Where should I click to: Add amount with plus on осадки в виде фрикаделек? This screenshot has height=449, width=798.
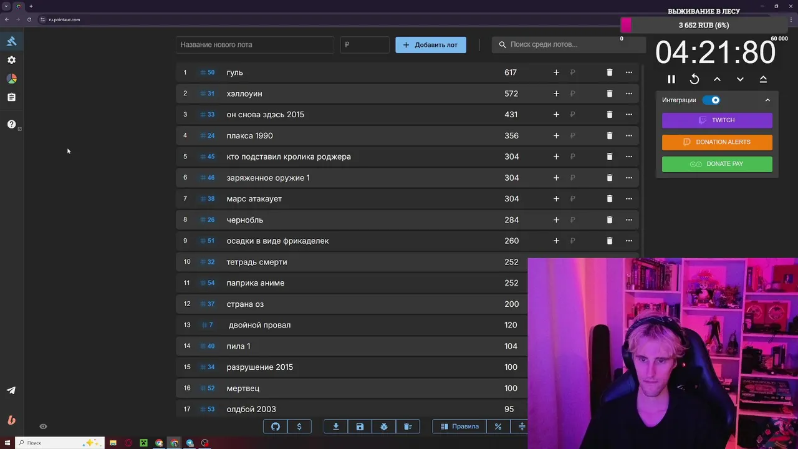click(556, 241)
